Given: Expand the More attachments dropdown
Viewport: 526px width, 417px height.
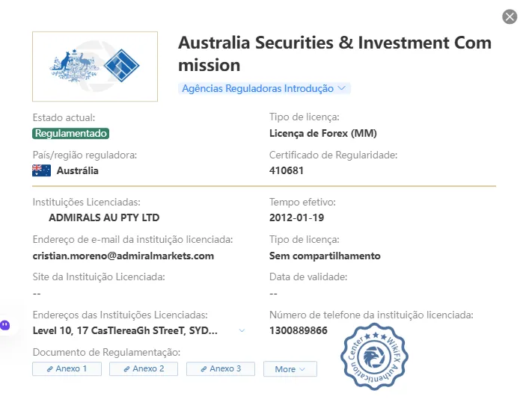Looking at the screenshot, I should click(290, 368).
